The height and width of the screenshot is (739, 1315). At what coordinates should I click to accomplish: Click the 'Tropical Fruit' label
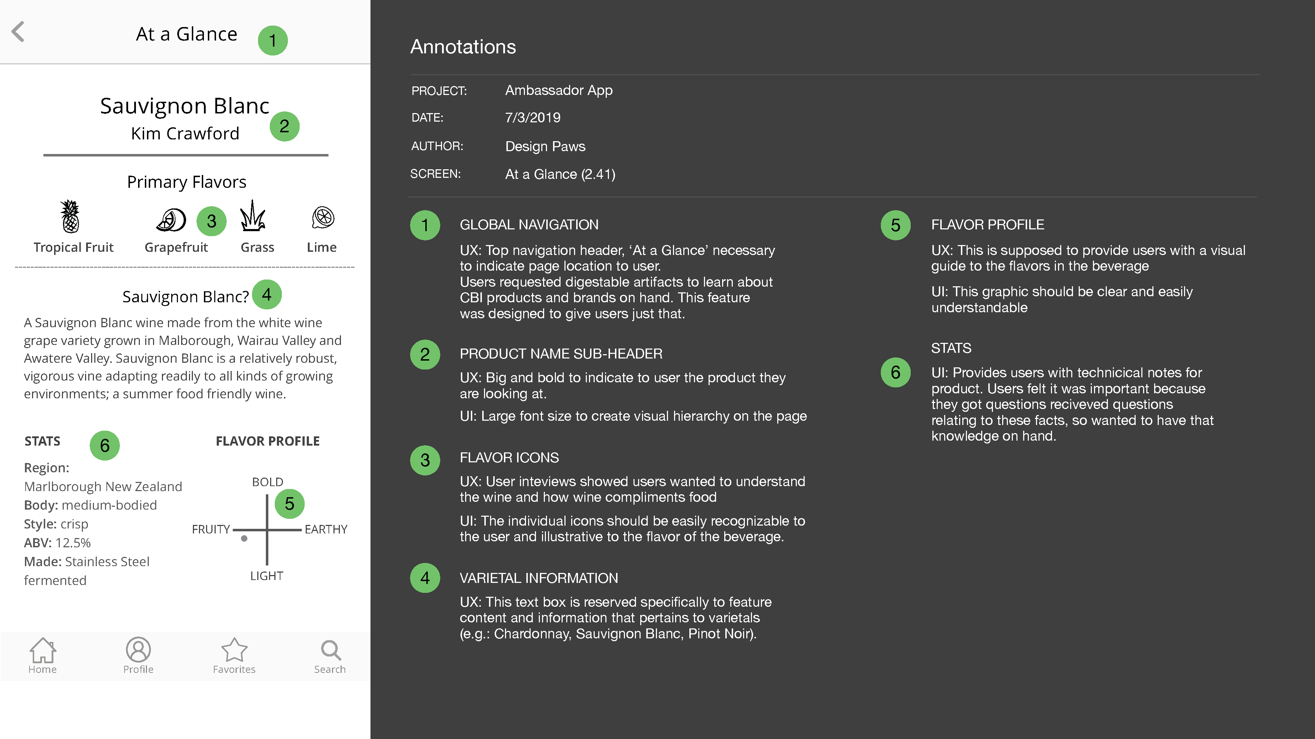tap(74, 248)
